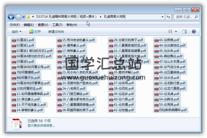
Task: Select the PDF icon of 7如何看婚姻.pdf
Action: coord(14,73)
